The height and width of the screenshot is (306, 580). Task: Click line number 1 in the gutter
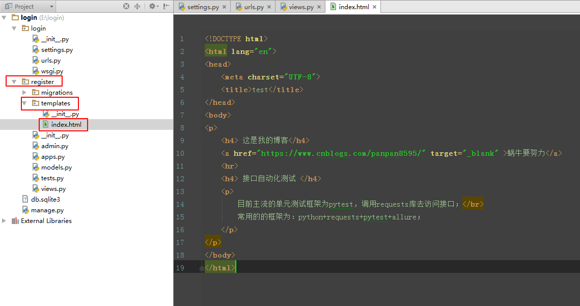[182, 39]
